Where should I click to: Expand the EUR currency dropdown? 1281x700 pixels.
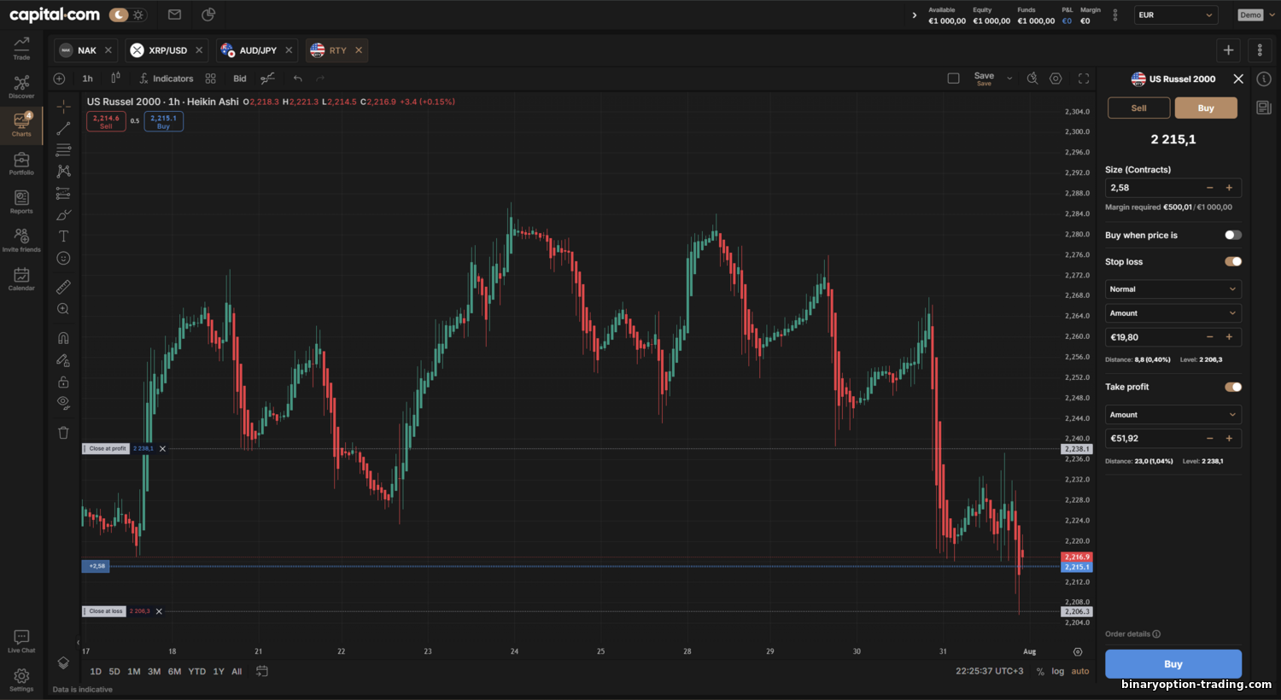pos(1175,15)
